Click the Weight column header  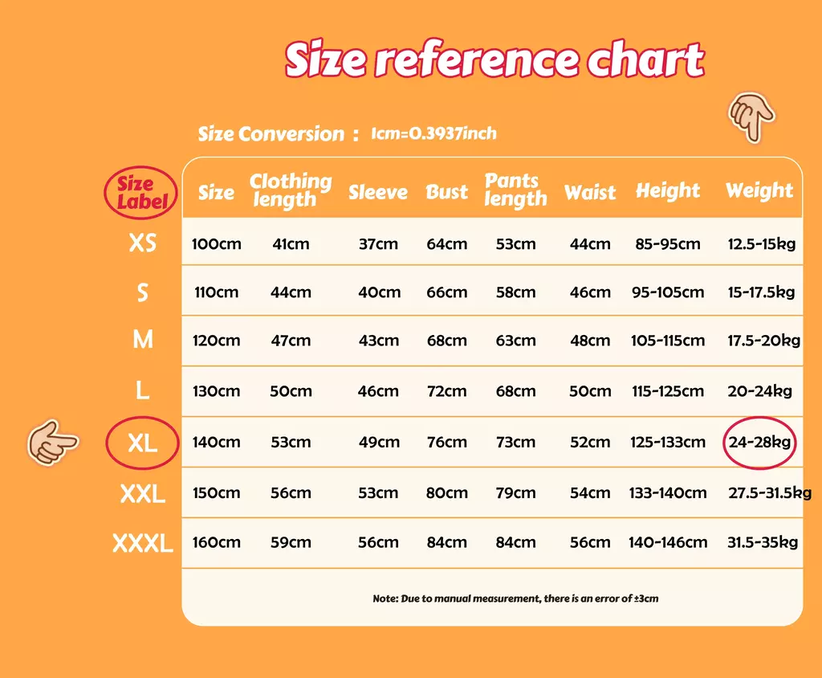[759, 191]
